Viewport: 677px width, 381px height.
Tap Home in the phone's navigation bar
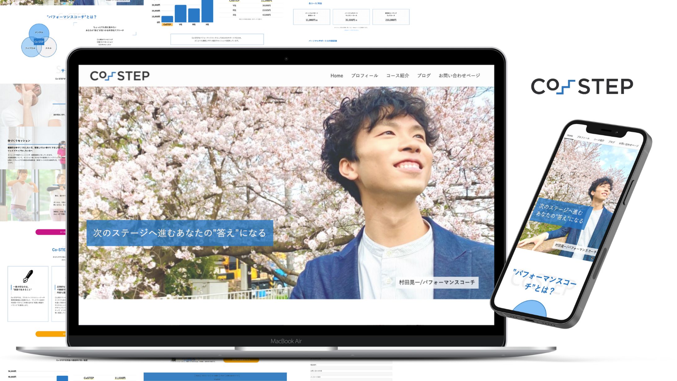570,136
